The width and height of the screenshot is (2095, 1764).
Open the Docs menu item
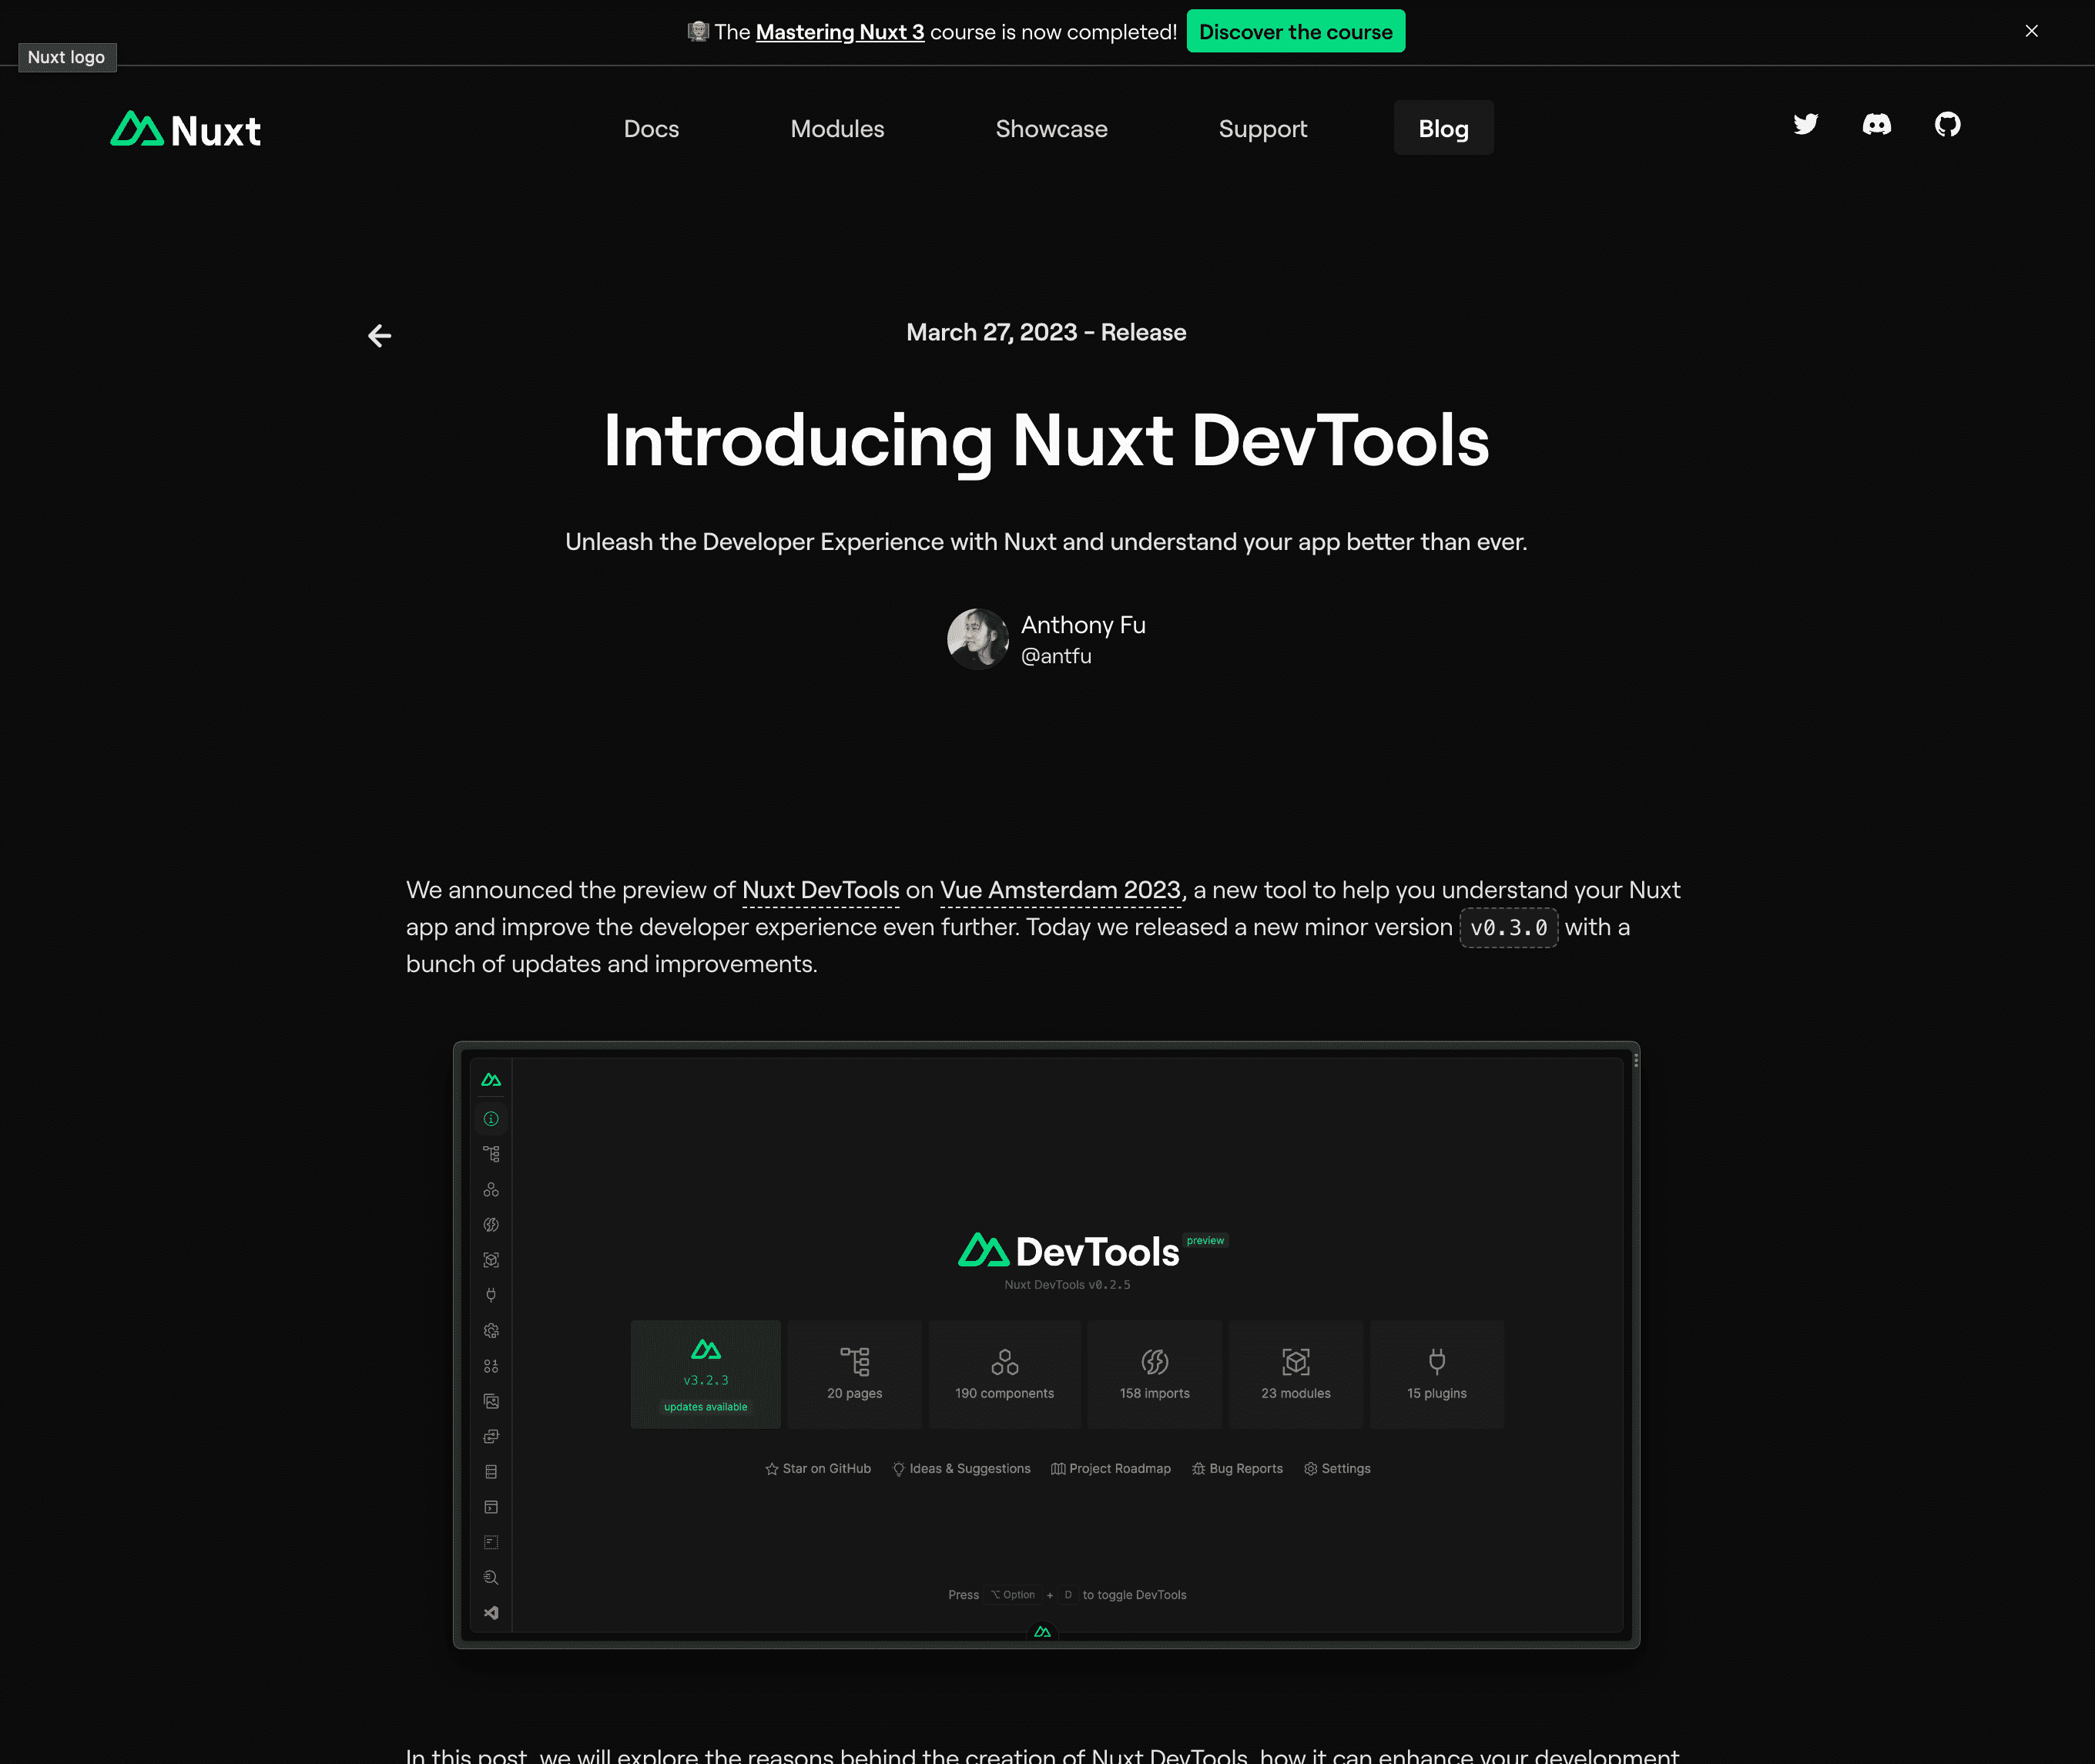(x=651, y=129)
